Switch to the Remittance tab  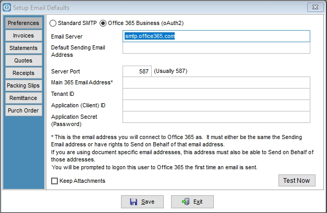[x=23, y=98]
